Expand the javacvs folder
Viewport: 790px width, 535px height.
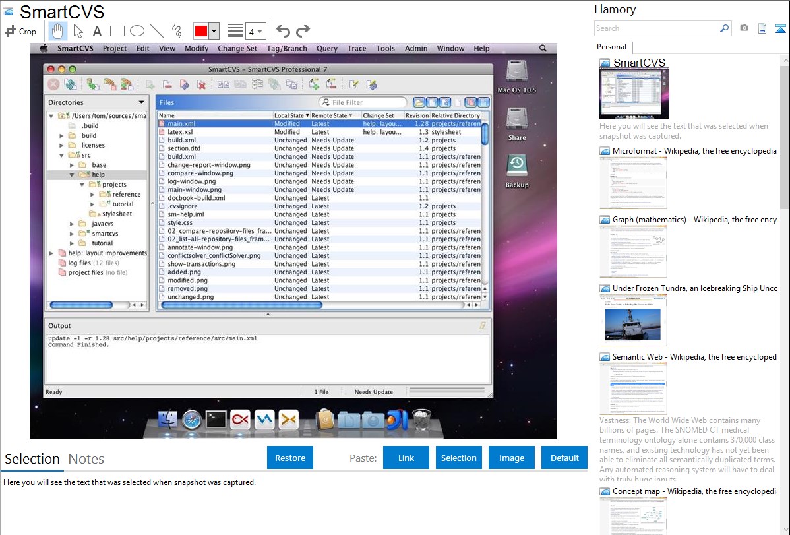(71, 224)
